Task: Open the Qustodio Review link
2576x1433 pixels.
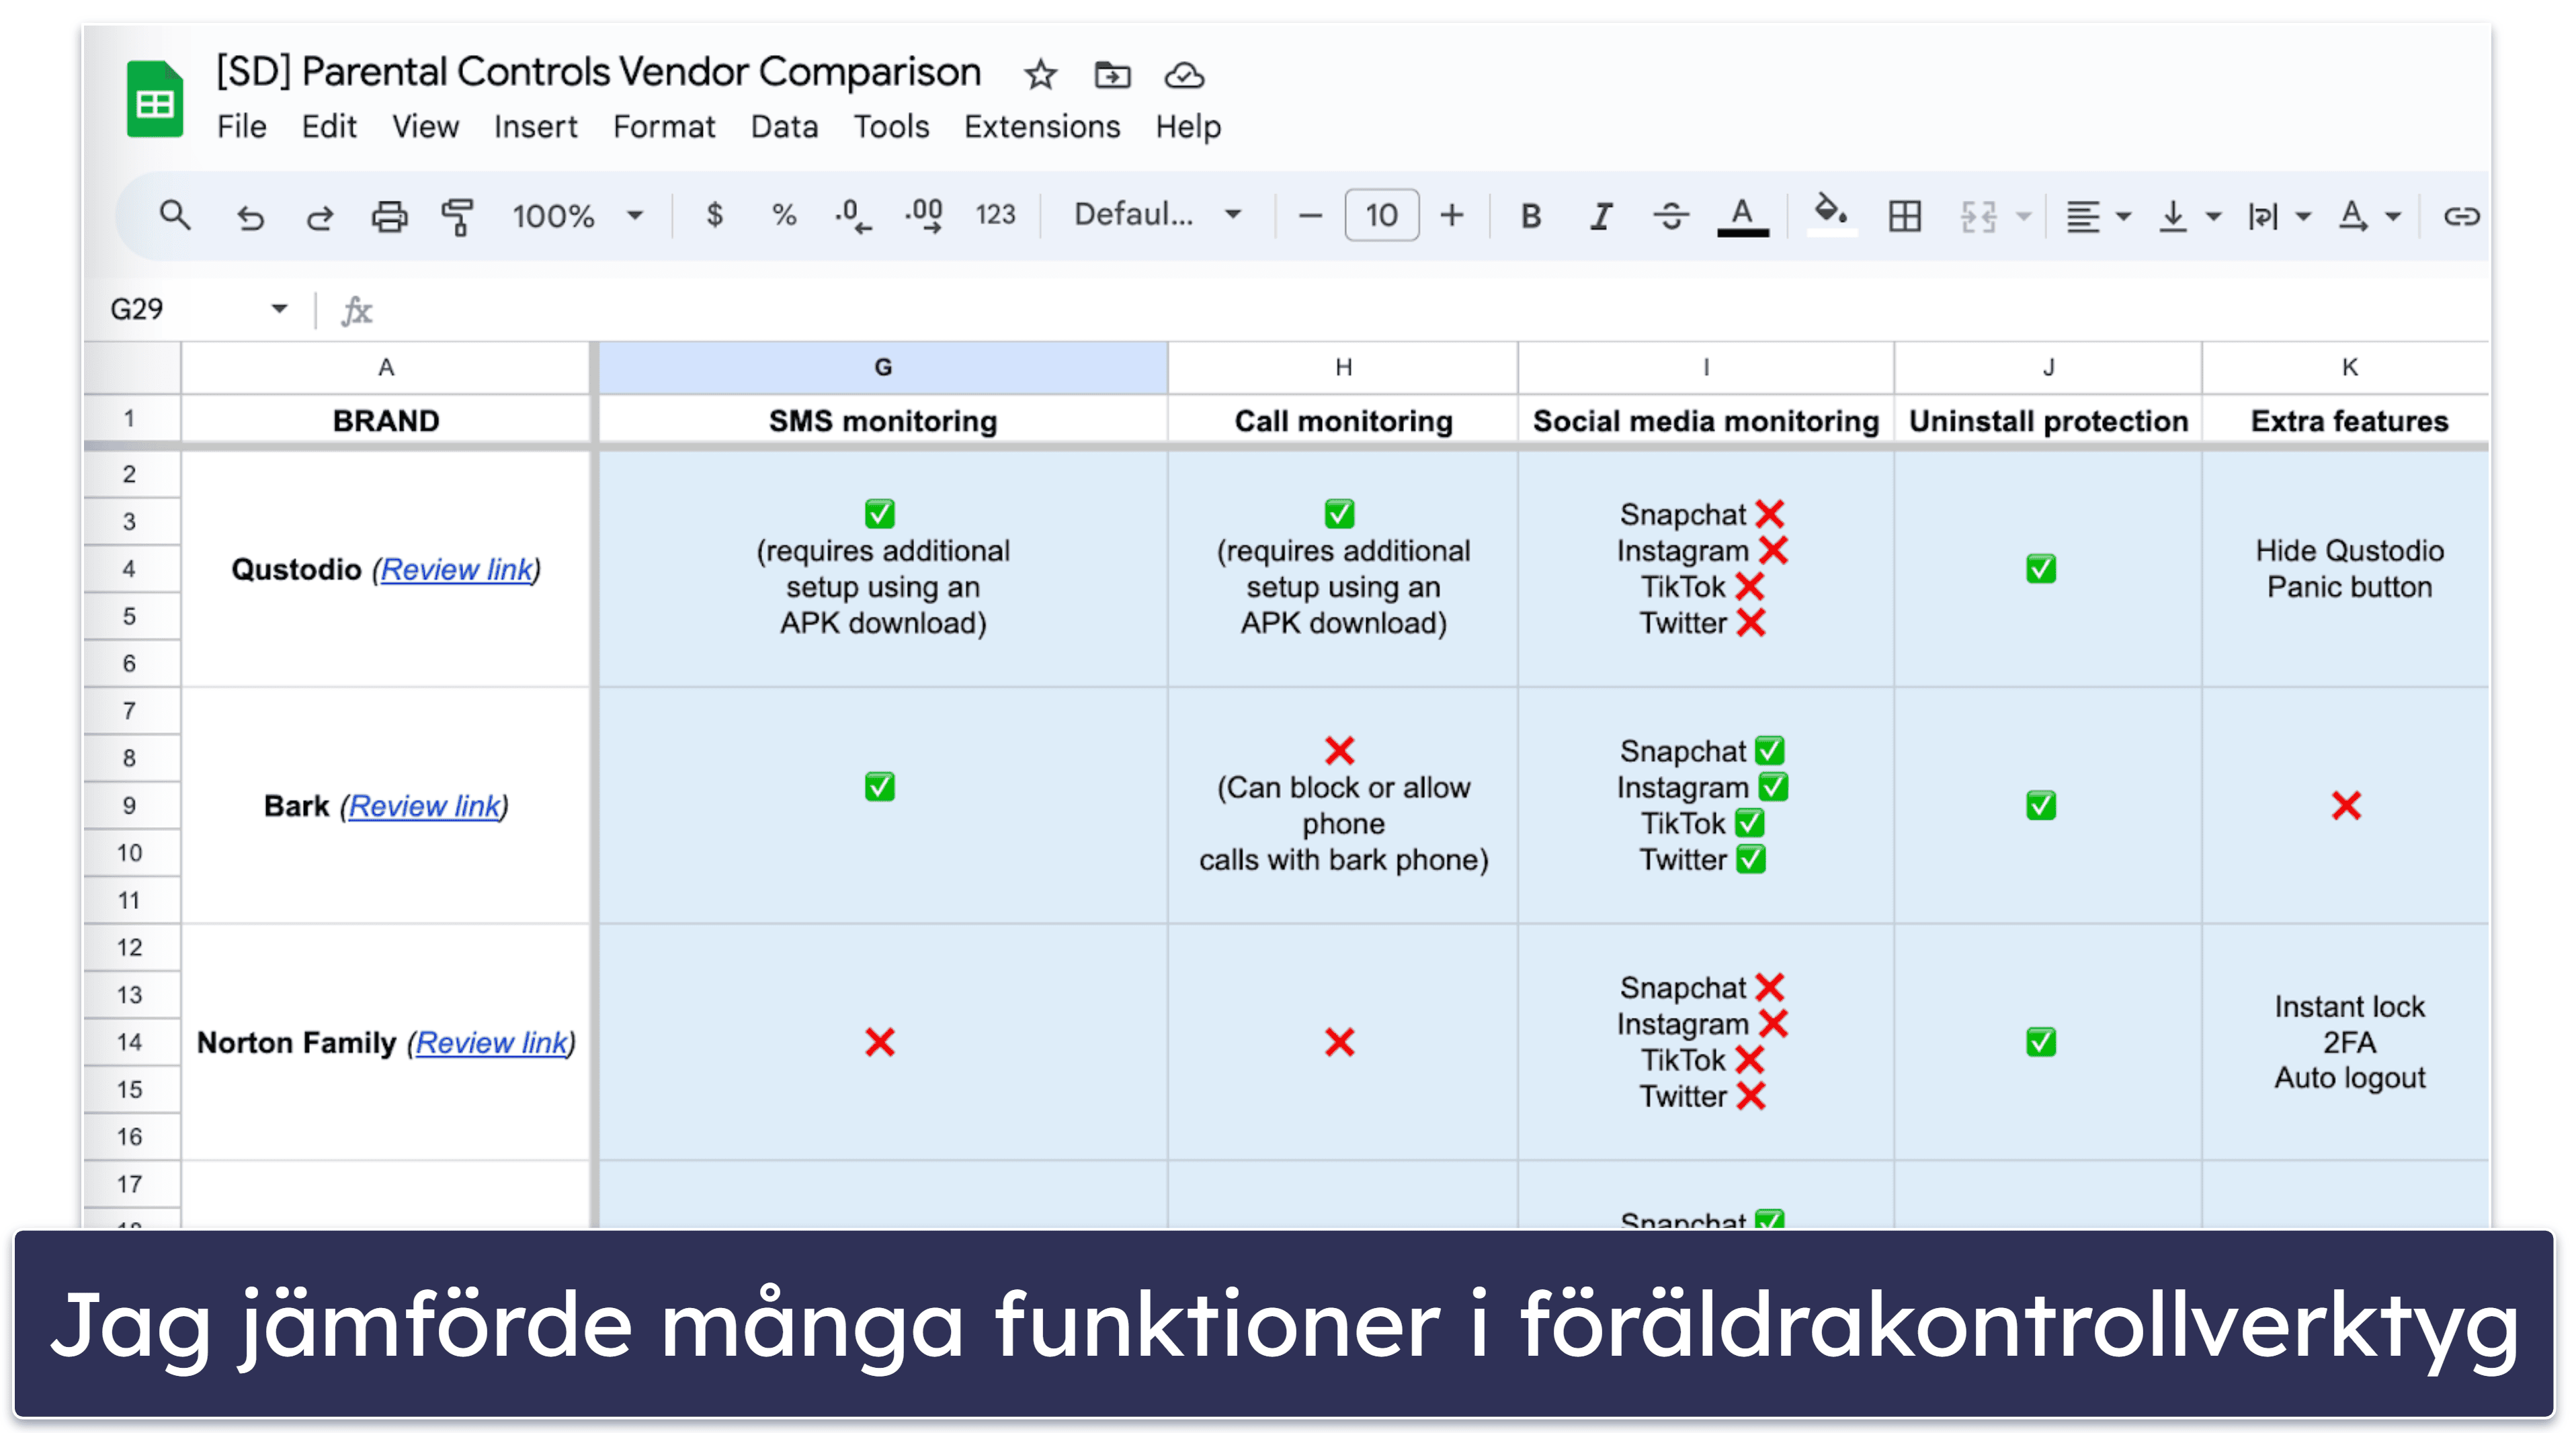Action: pyautogui.click(x=457, y=570)
